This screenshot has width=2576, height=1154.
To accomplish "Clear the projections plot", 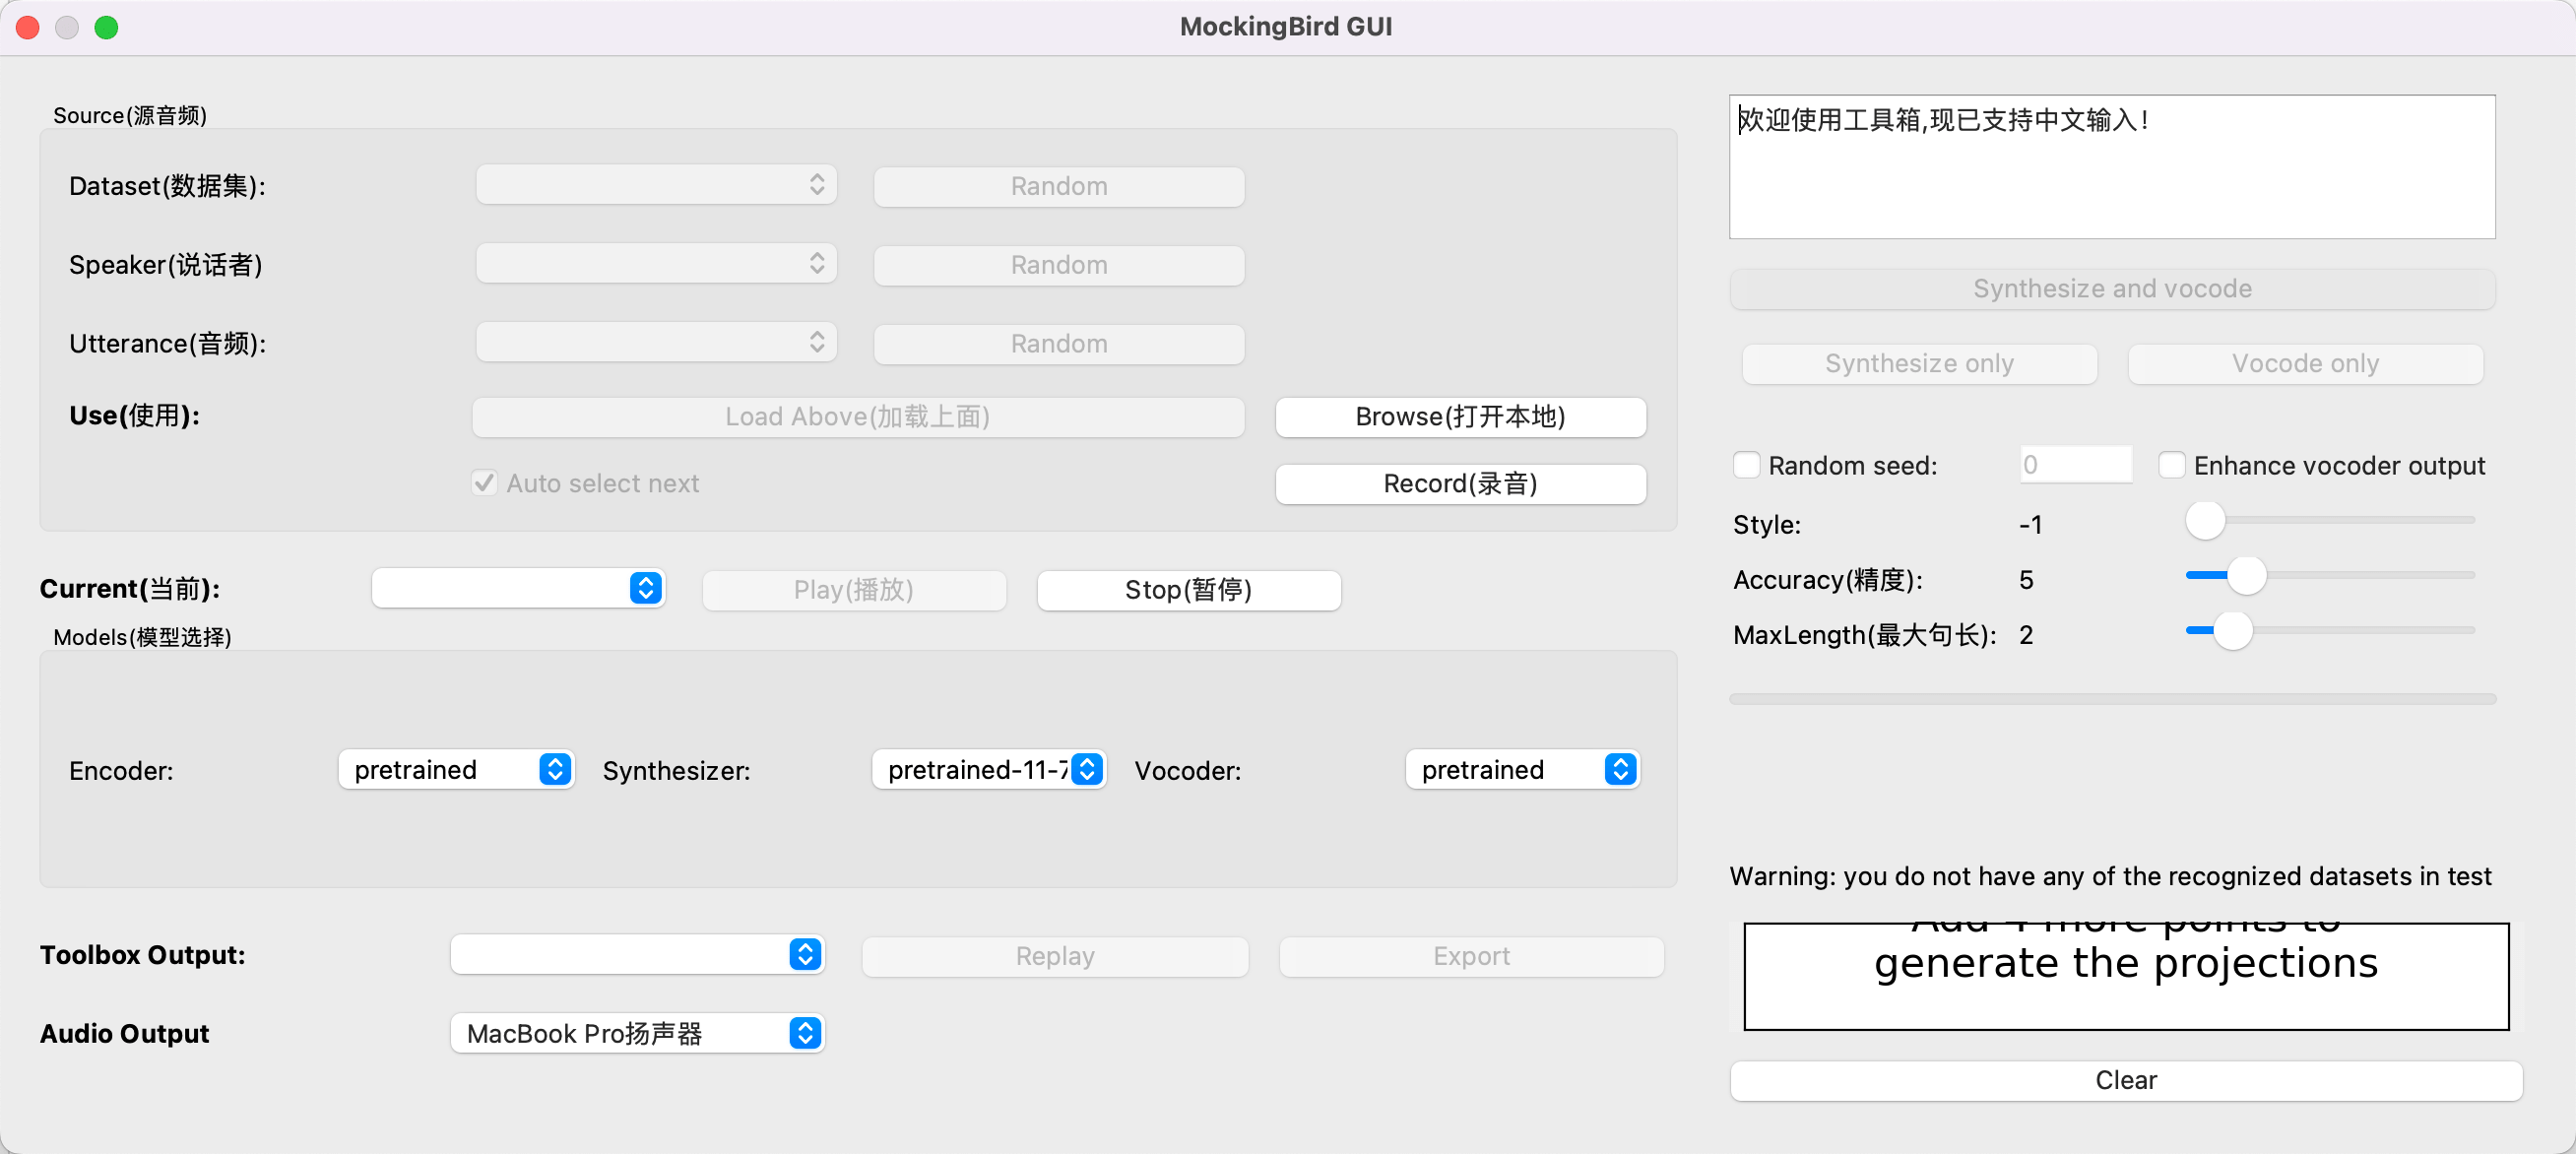I will coord(2125,1080).
